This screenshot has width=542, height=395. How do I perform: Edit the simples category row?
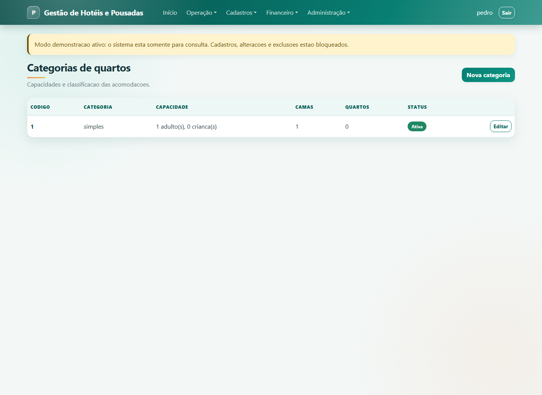pyautogui.click(x=501, y=126)
